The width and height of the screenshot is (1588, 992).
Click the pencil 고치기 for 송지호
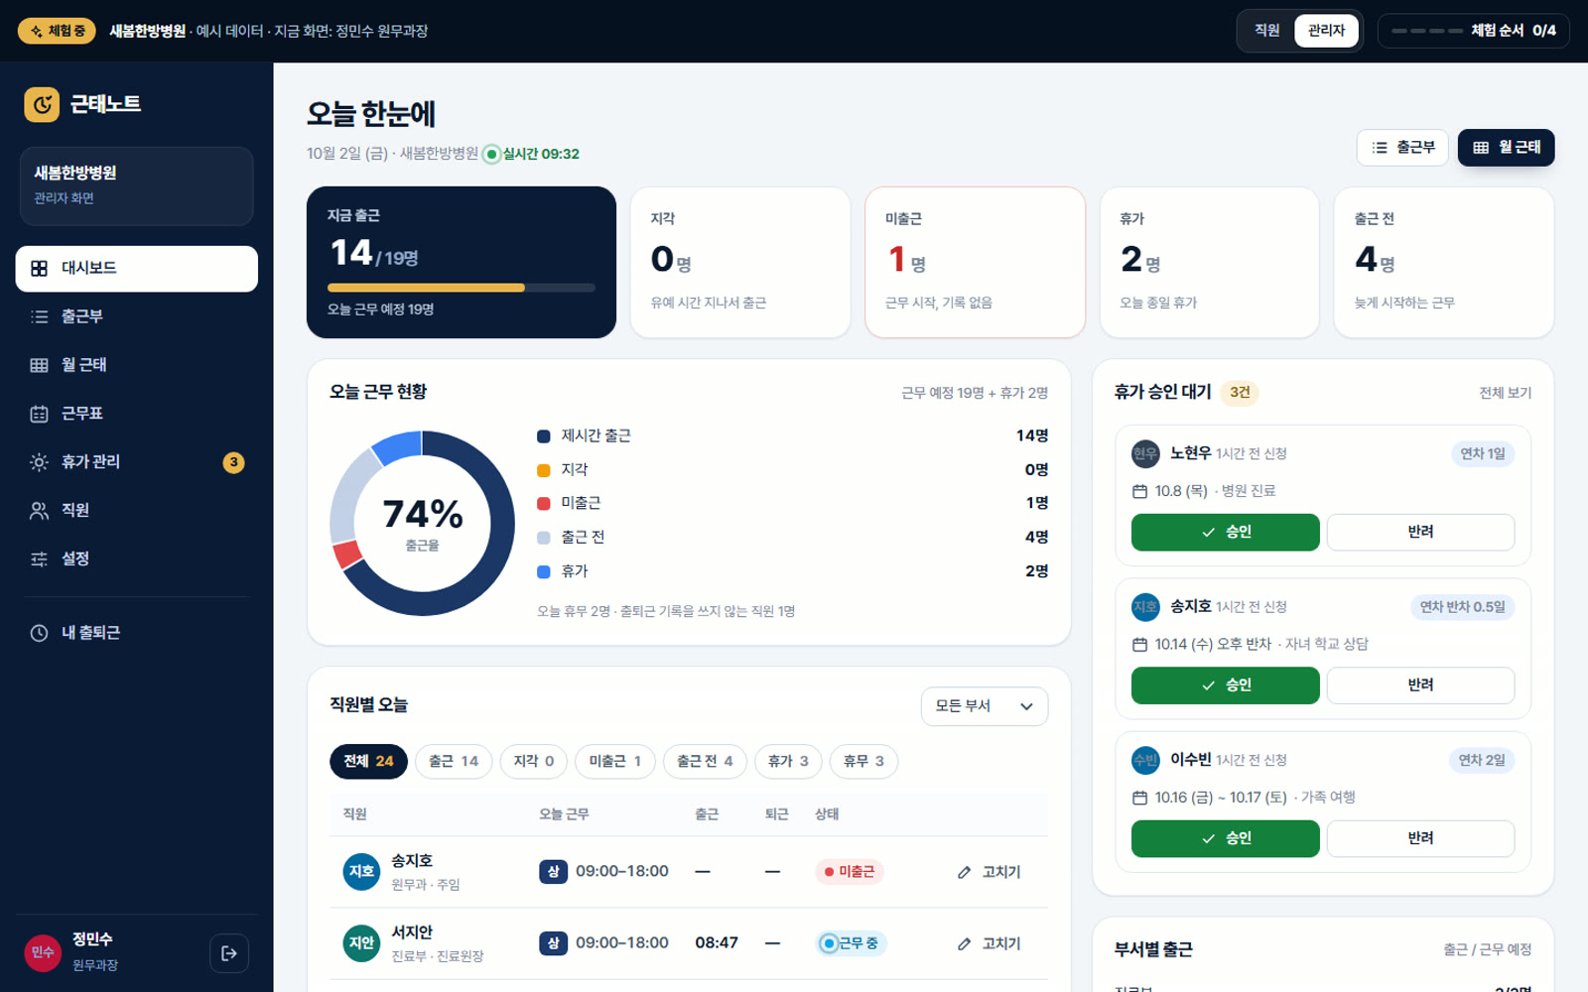click(x=989, y=872)
